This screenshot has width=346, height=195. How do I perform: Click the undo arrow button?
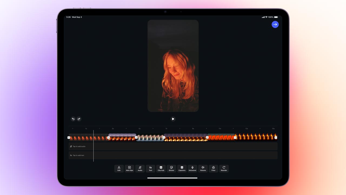click(73, 119)
